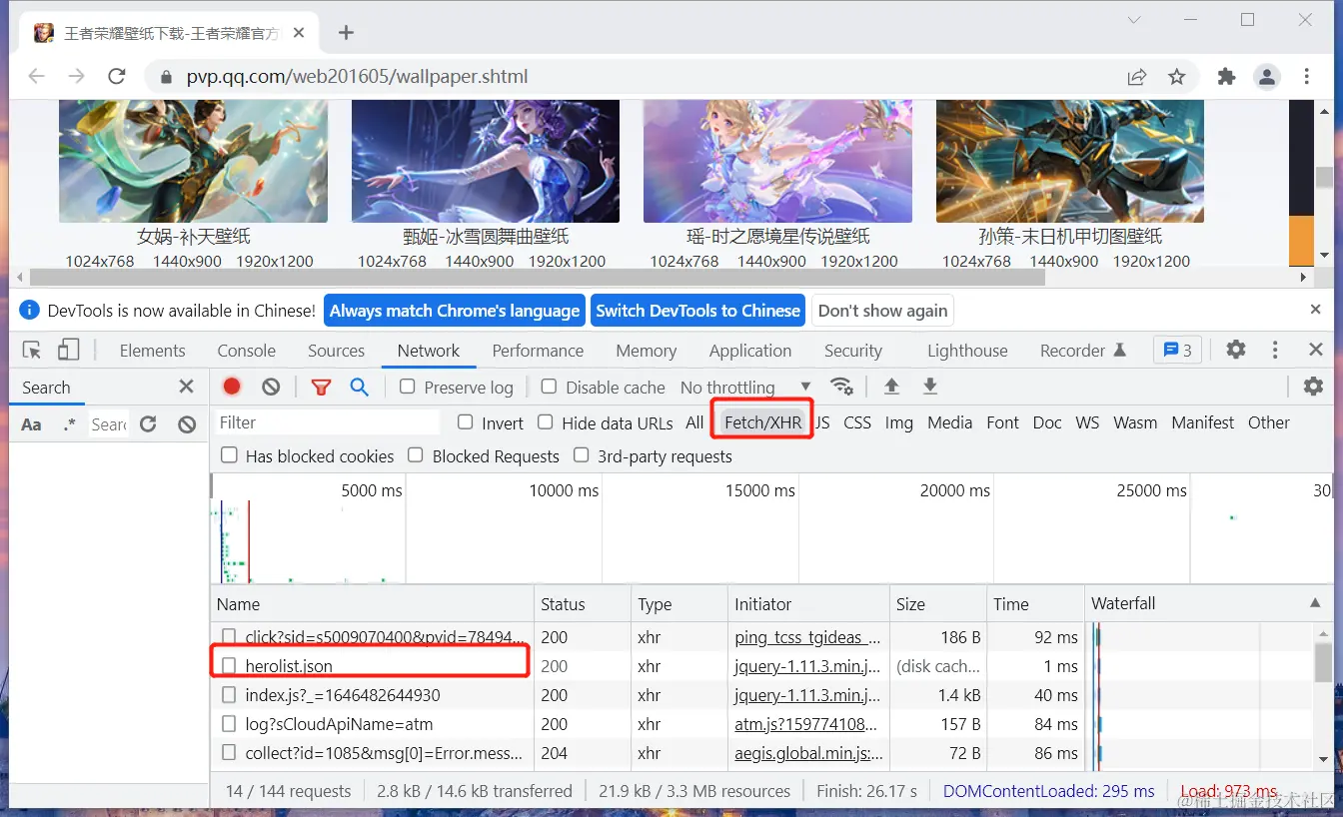Toggle regular expression in search panel
The image size is (1343, 817).
[69, 424]
